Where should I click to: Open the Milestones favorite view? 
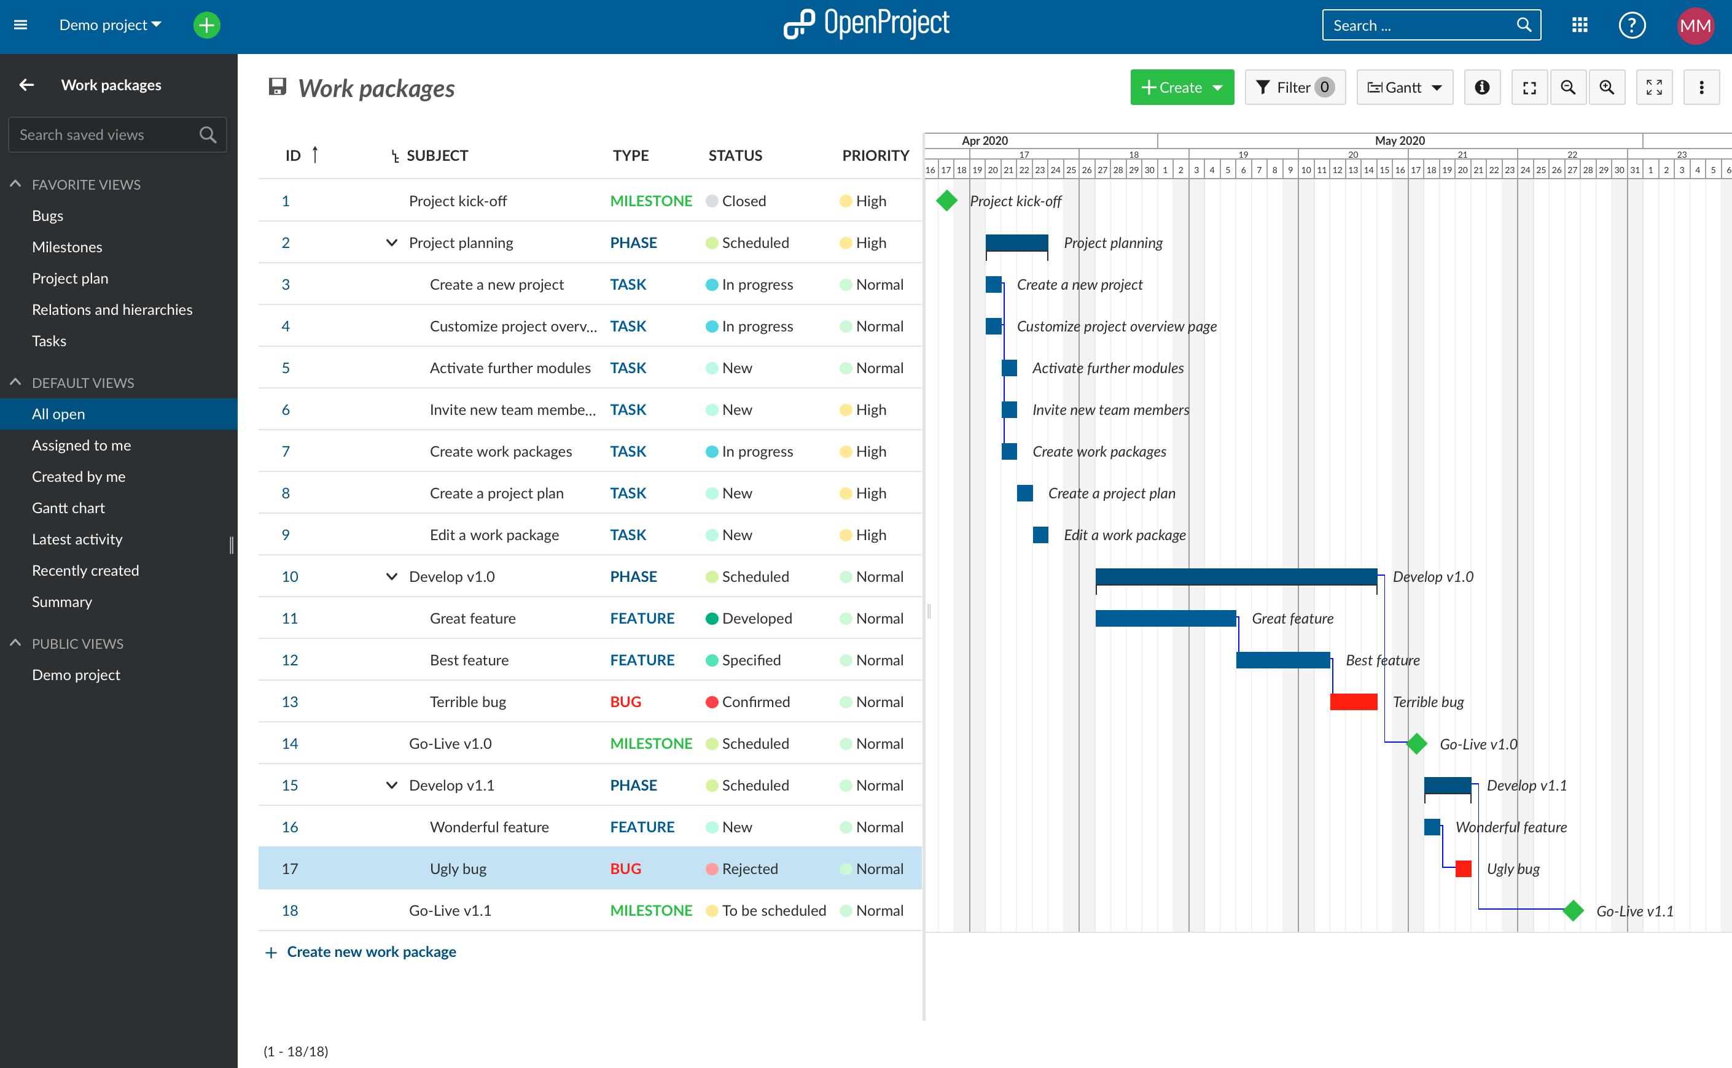click(x=66, y=247)
